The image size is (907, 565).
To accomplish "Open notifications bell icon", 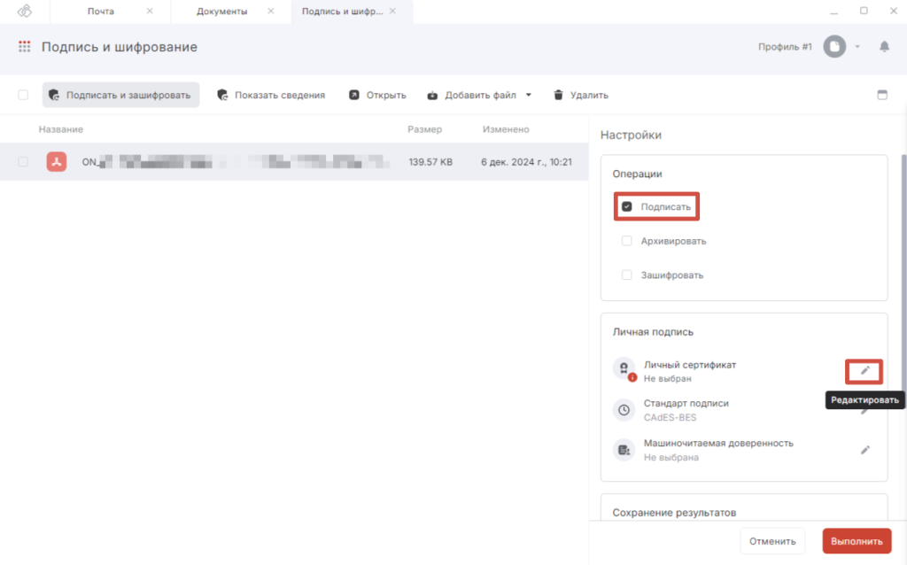I will [885, 47].
